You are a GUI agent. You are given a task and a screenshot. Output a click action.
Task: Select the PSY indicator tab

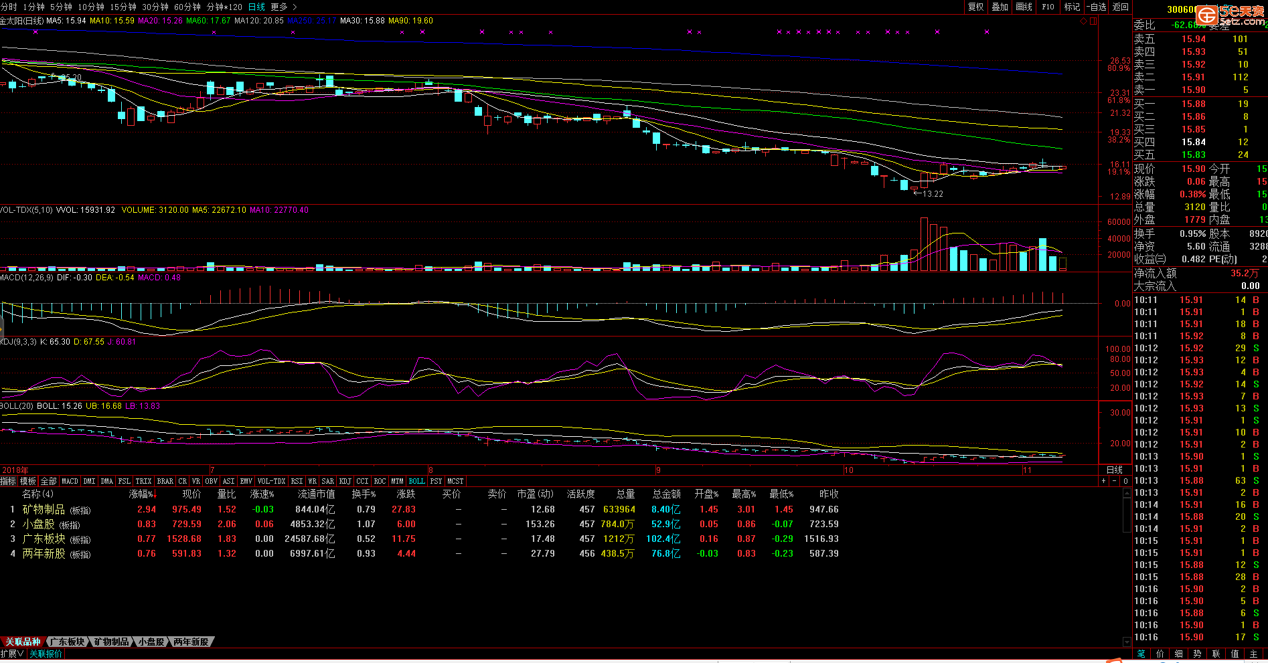pyautogui.click(x=436, y=481)
